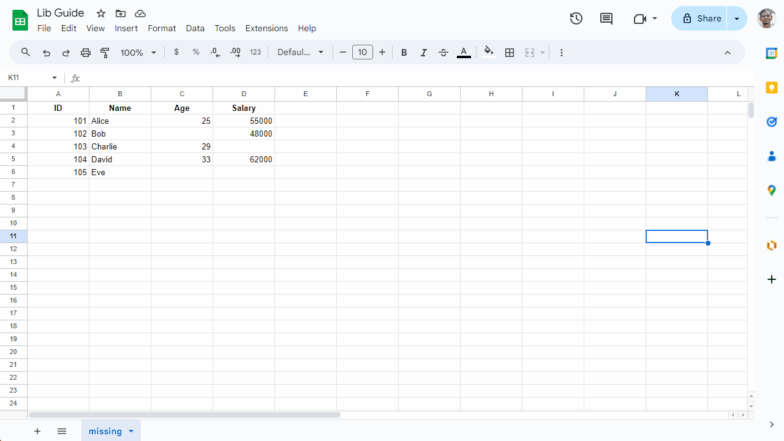Open Google Maps side panel
The width and height of the screenshot is (784, 441).
point(772,190)
